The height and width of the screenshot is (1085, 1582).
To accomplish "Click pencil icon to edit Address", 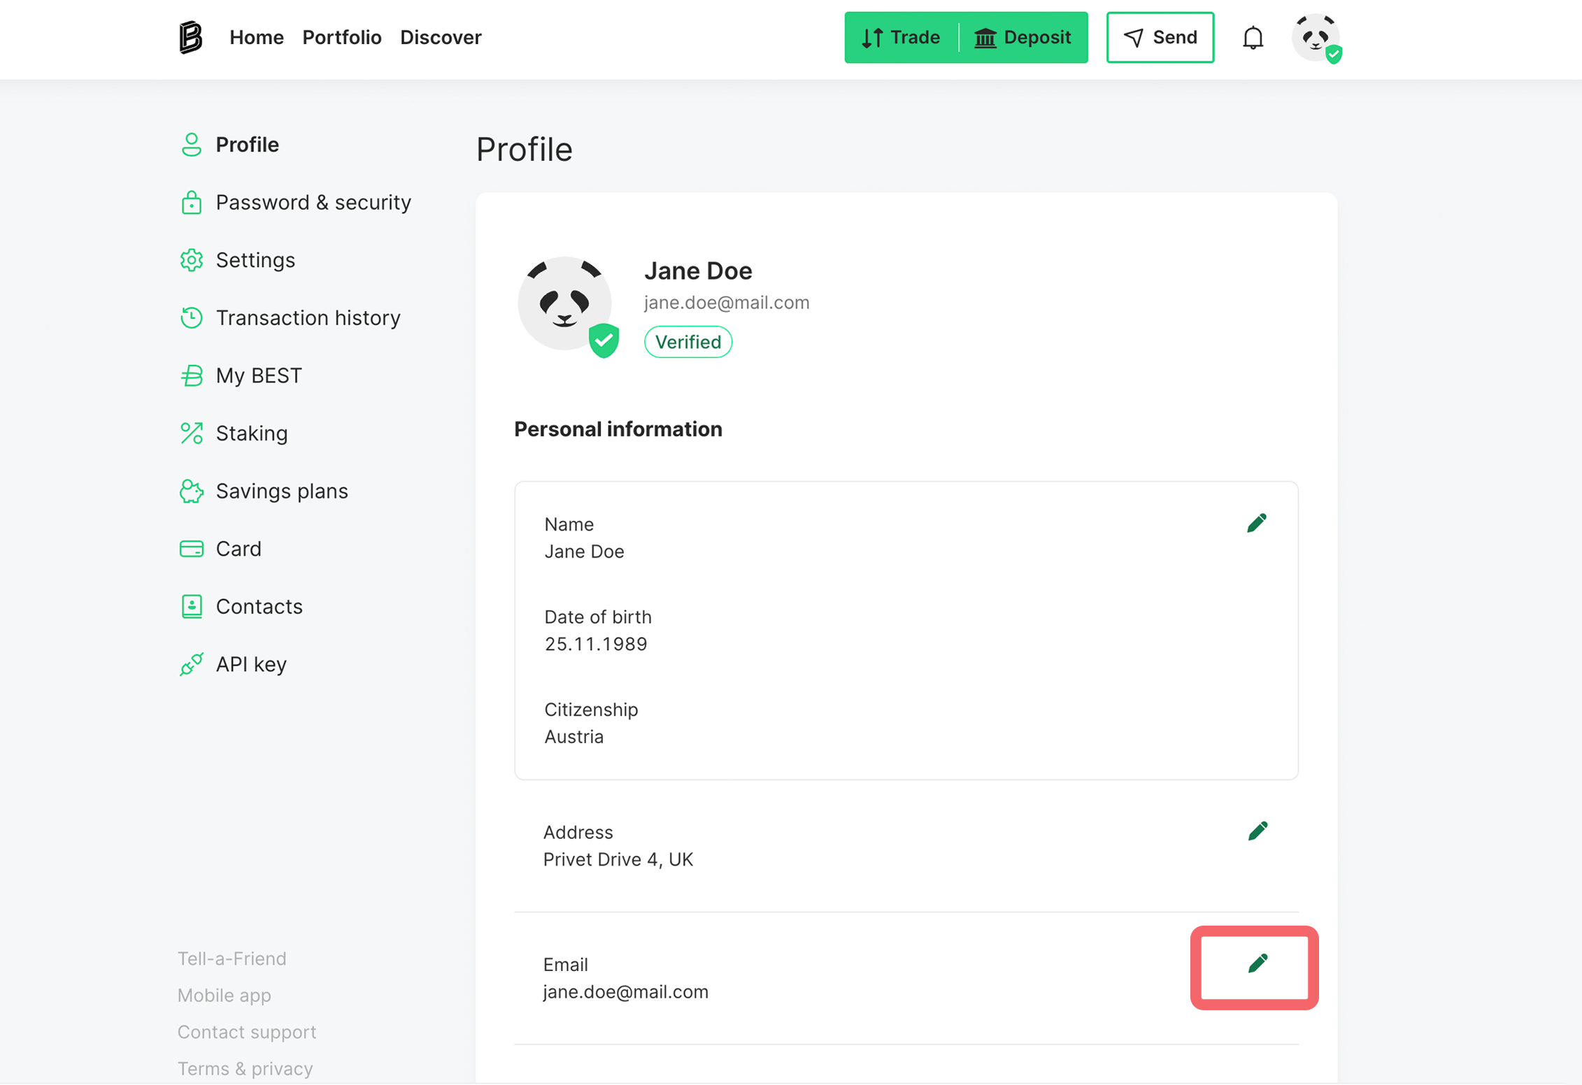I will 1257,831.
